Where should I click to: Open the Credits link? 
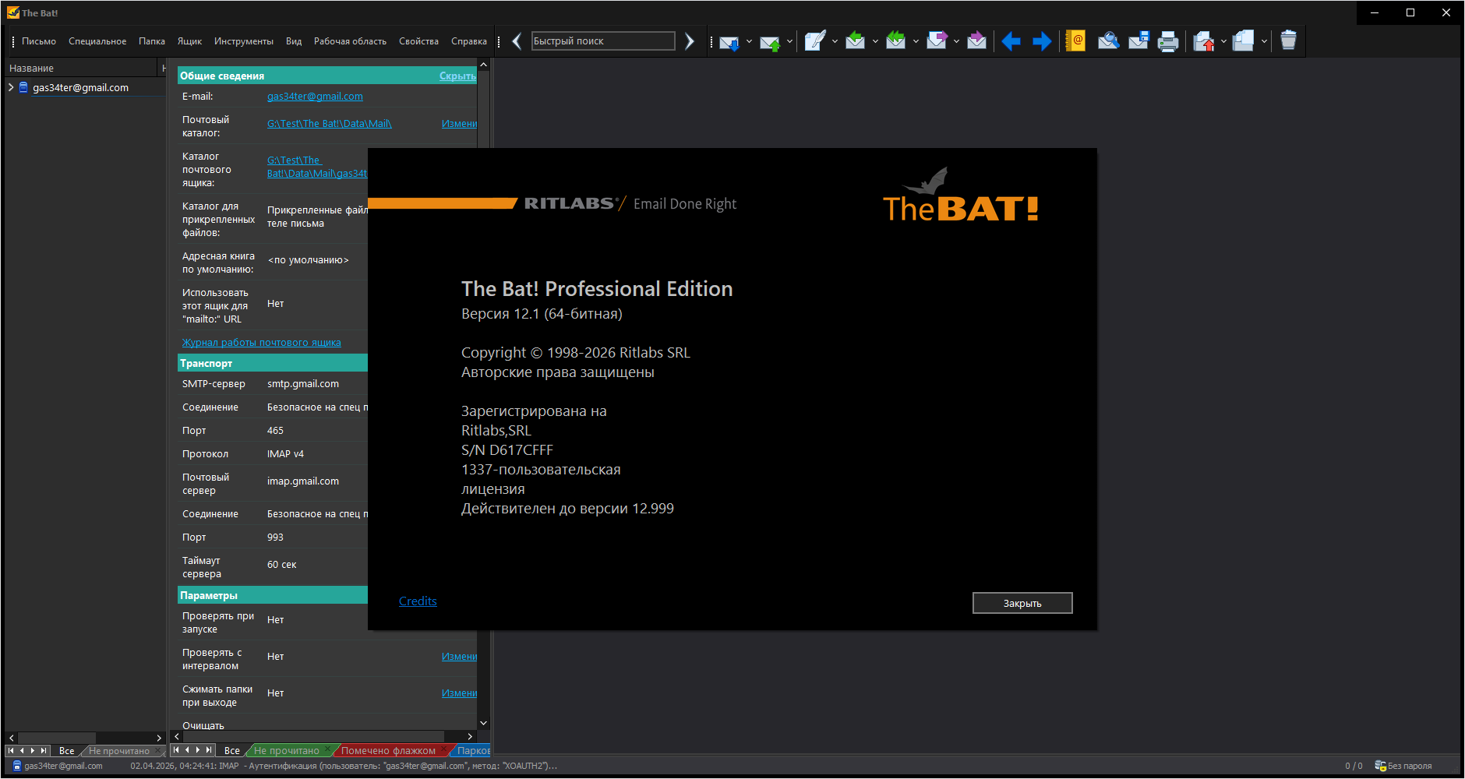(418, 601)
